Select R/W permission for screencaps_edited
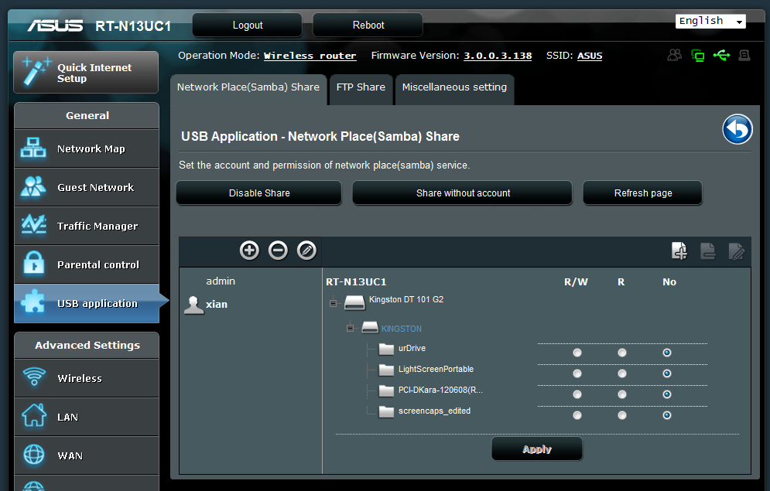 click(577, 415)
